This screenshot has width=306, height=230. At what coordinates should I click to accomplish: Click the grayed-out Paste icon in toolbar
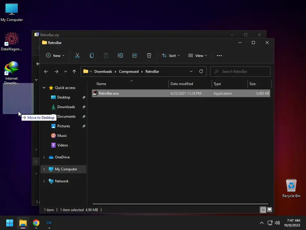click(x=106, y=55)
